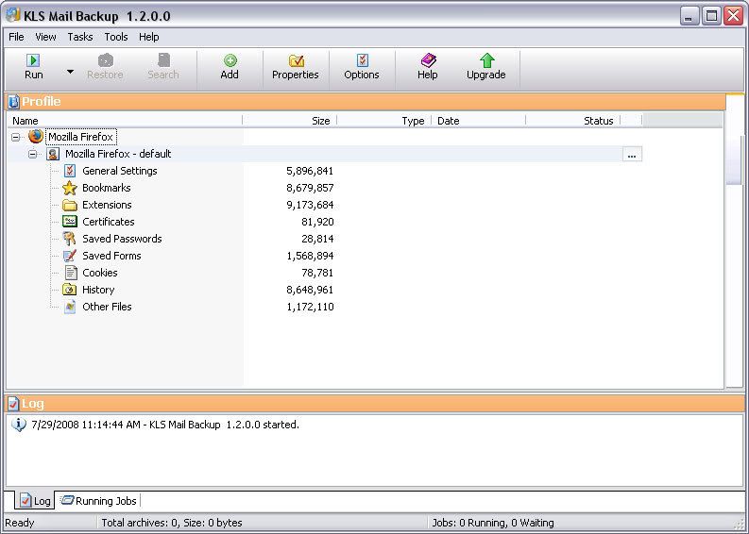Open the File menu
The width and height of the screenshot is (749, 534).
click(x=16, y=37)
